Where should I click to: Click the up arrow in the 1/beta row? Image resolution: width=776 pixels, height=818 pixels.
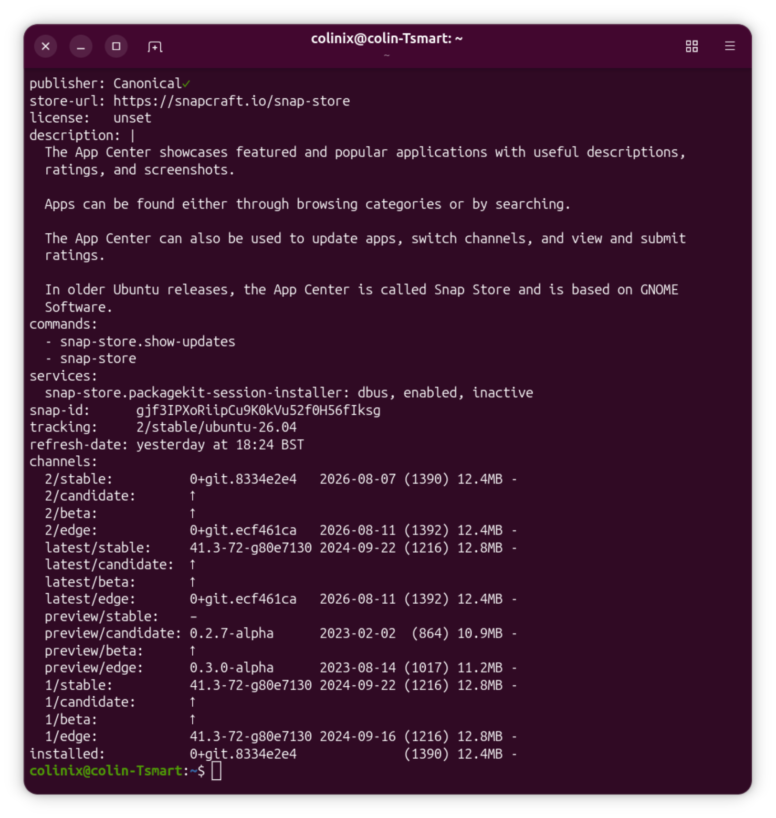coord(192,719)
